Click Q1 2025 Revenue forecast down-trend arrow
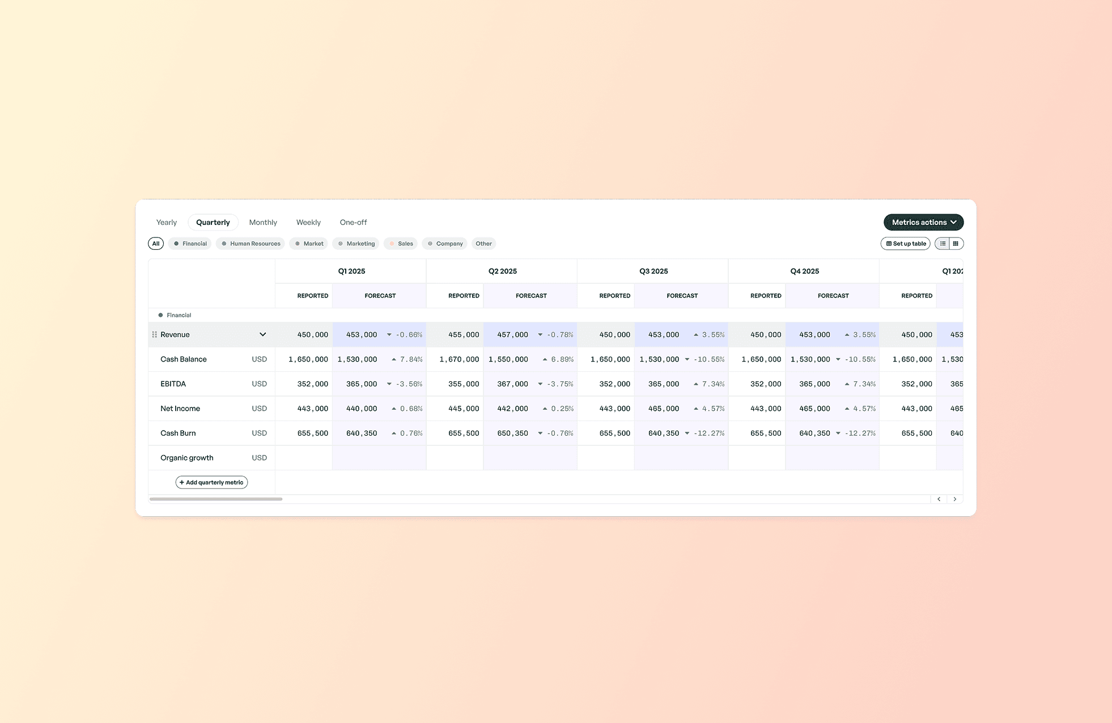Image resolution: width=1112 pixels, height=723 pixels. click(x=389, y=335)
